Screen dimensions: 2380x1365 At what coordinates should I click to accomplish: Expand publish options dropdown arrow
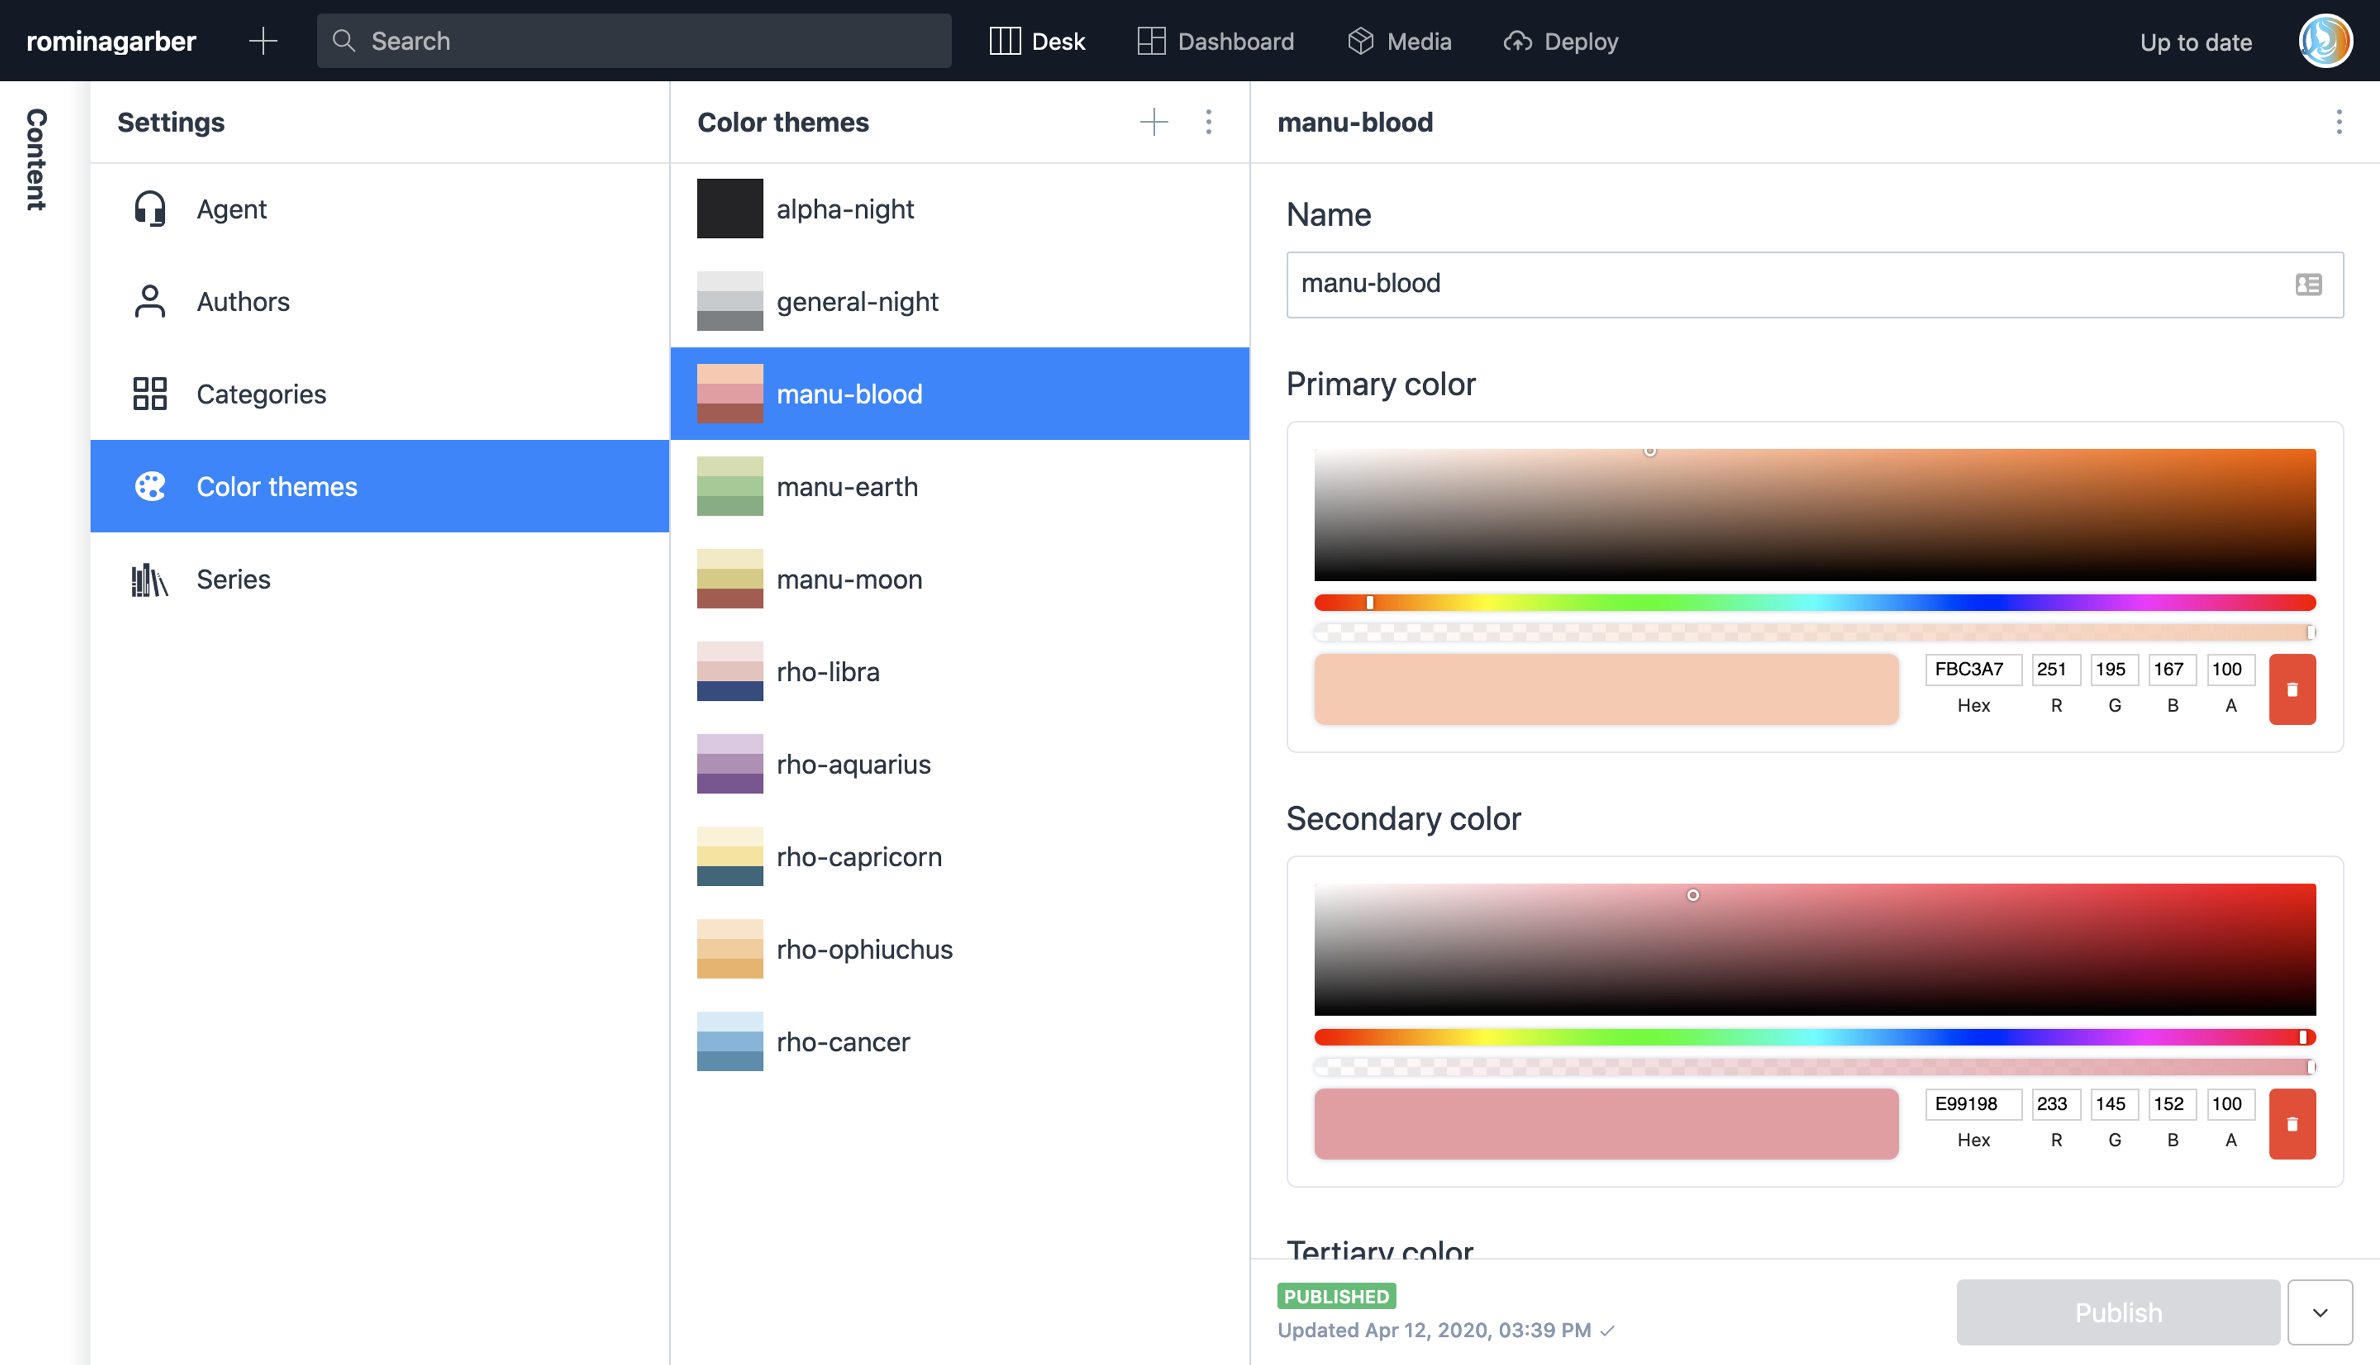point(2319,1312)
